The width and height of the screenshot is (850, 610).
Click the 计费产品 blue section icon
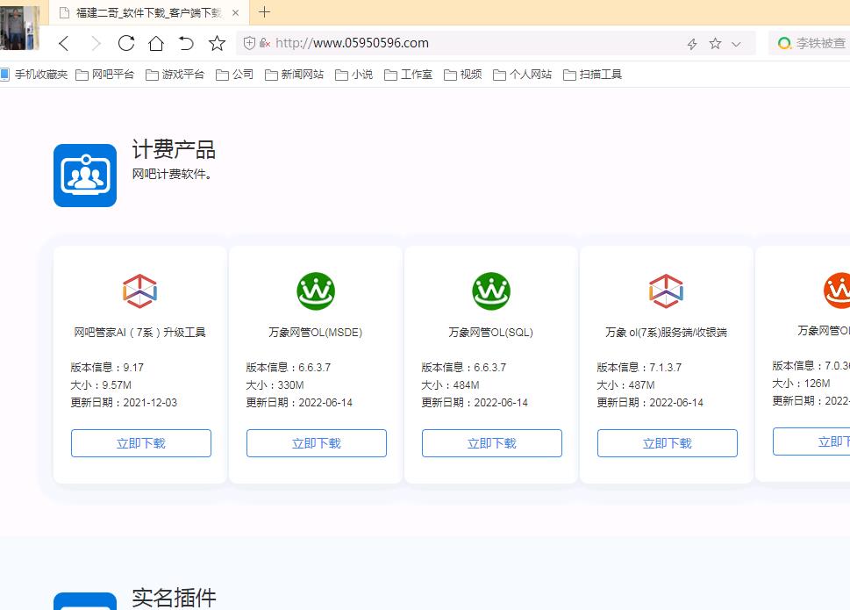(x=84, y=175)
